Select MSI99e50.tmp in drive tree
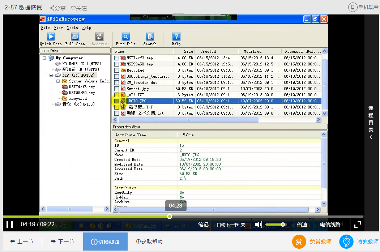380x252 pixels. point(82,93)
